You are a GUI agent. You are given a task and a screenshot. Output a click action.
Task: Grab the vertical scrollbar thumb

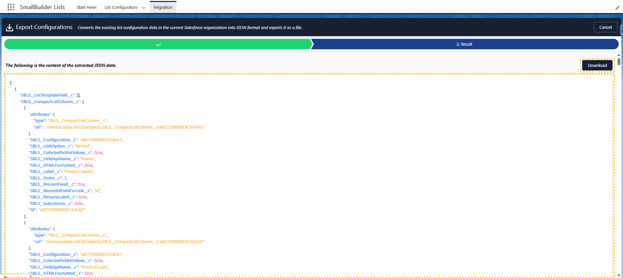coord(619,62)
